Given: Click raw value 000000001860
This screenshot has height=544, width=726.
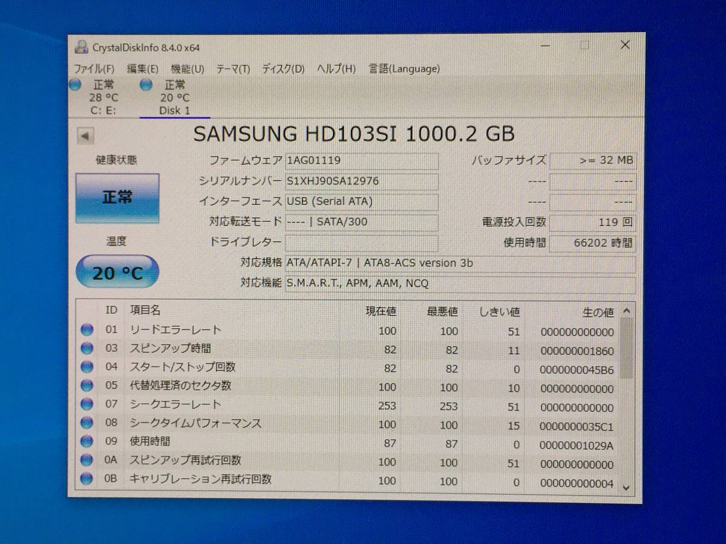Looking at the screenshot, I should click(x=577, y=351).
